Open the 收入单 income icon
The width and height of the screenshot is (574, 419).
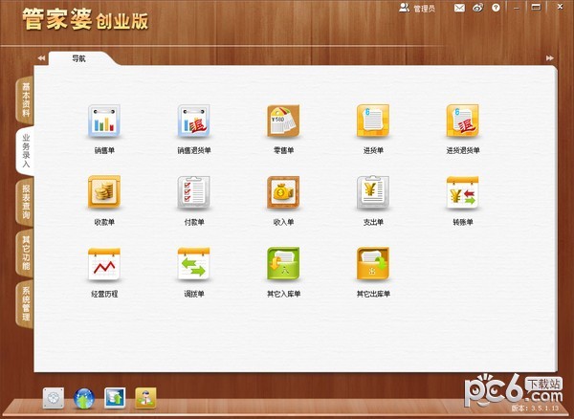click(283, 194)
